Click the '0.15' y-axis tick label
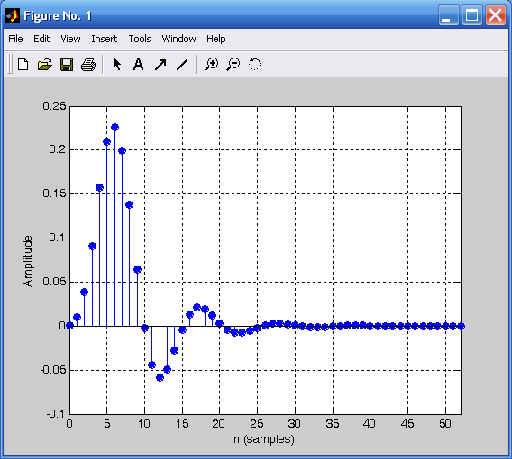 pyautogui.click(x=54, y=193)
